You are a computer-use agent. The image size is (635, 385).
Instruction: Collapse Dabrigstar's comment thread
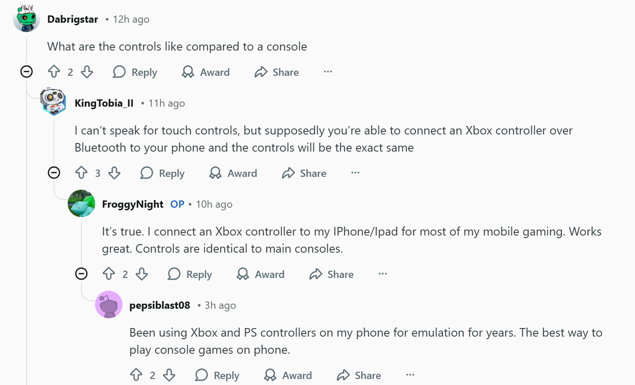tap(27, 72)
